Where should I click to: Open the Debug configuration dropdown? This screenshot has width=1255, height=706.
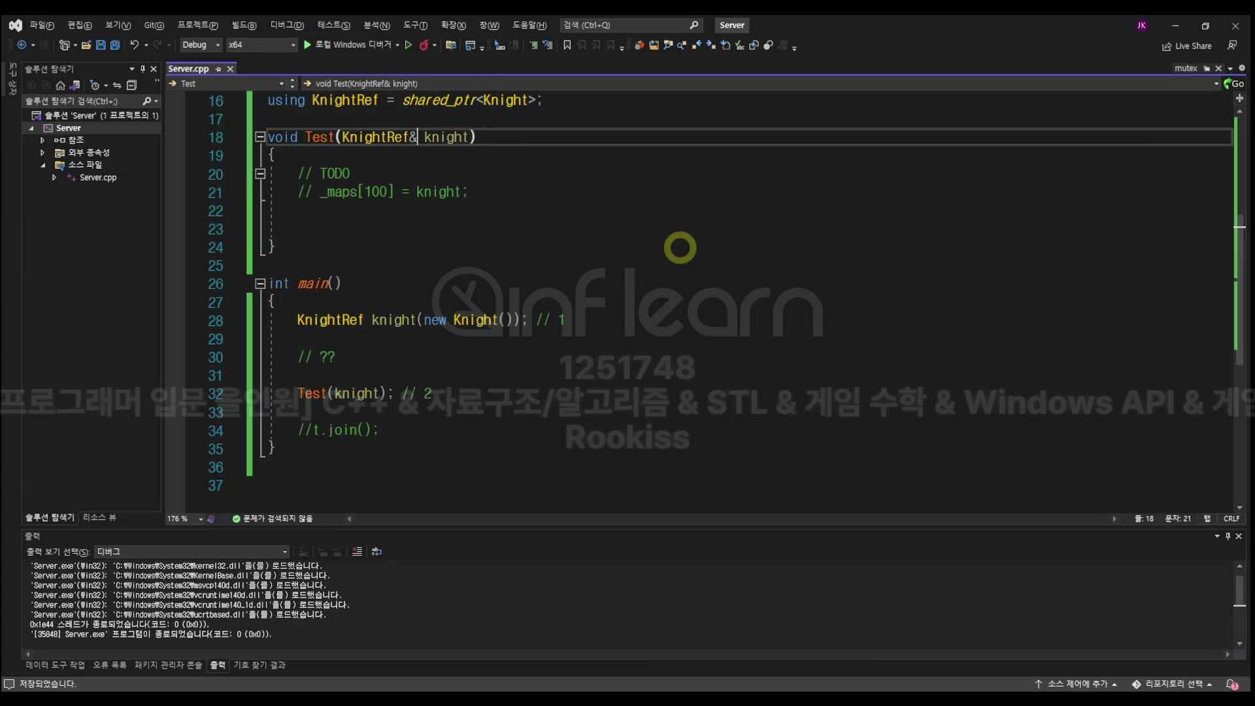coord(218,45)
